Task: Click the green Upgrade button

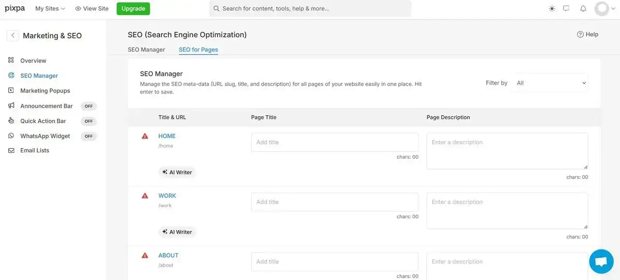Action: [133, 9]
